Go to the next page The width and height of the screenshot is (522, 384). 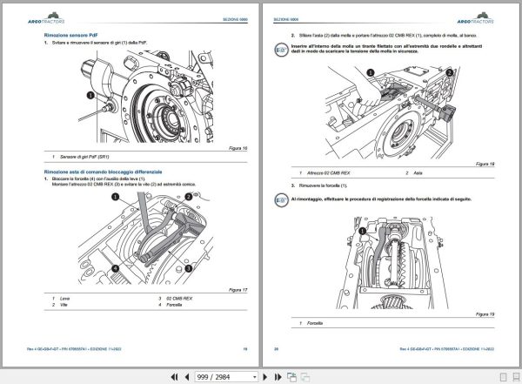click(x=265, y=377)
